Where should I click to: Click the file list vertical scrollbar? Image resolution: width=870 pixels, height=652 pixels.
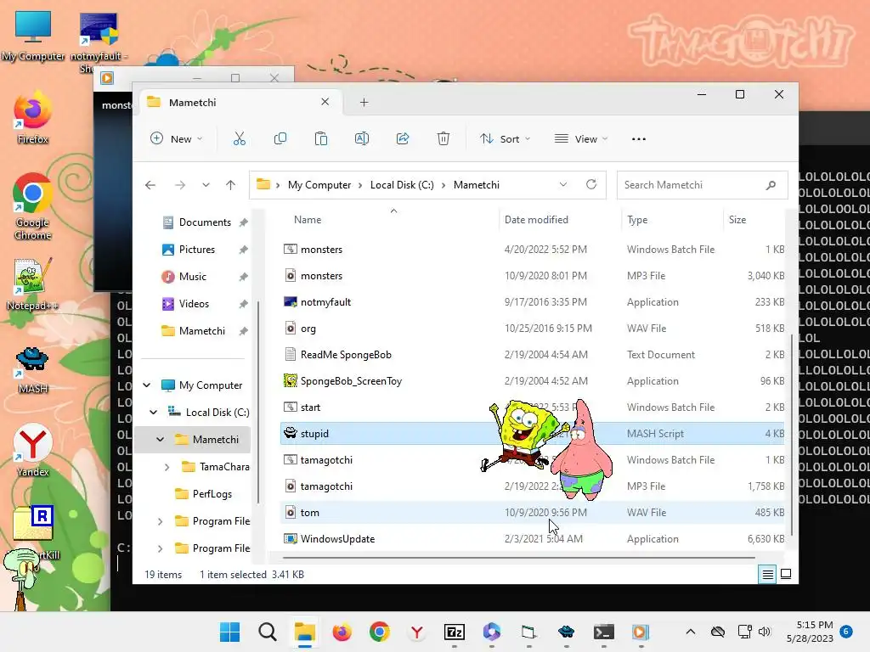[x=792, y=436]
